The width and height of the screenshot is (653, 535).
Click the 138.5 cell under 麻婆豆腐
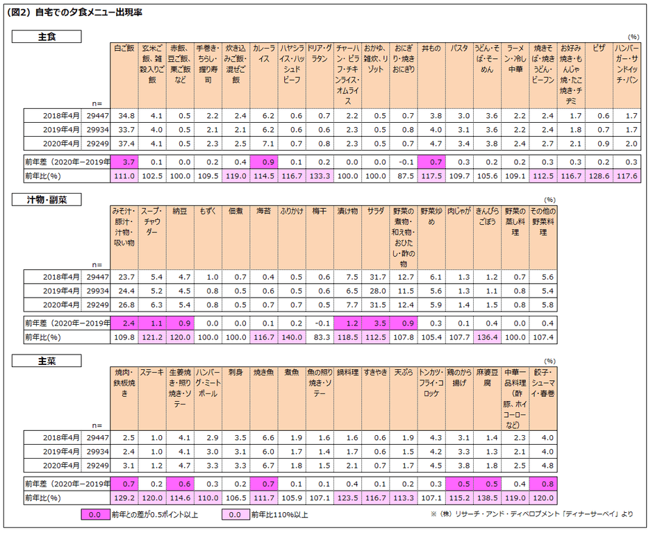click(x=487, y=498)
